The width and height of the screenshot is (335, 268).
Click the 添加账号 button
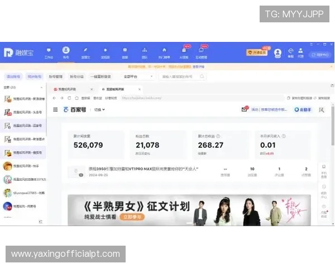point(13,76)
